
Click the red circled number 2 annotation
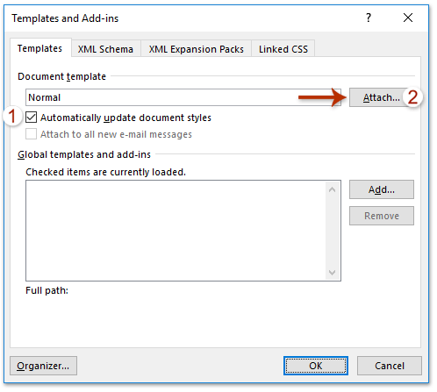412,97
